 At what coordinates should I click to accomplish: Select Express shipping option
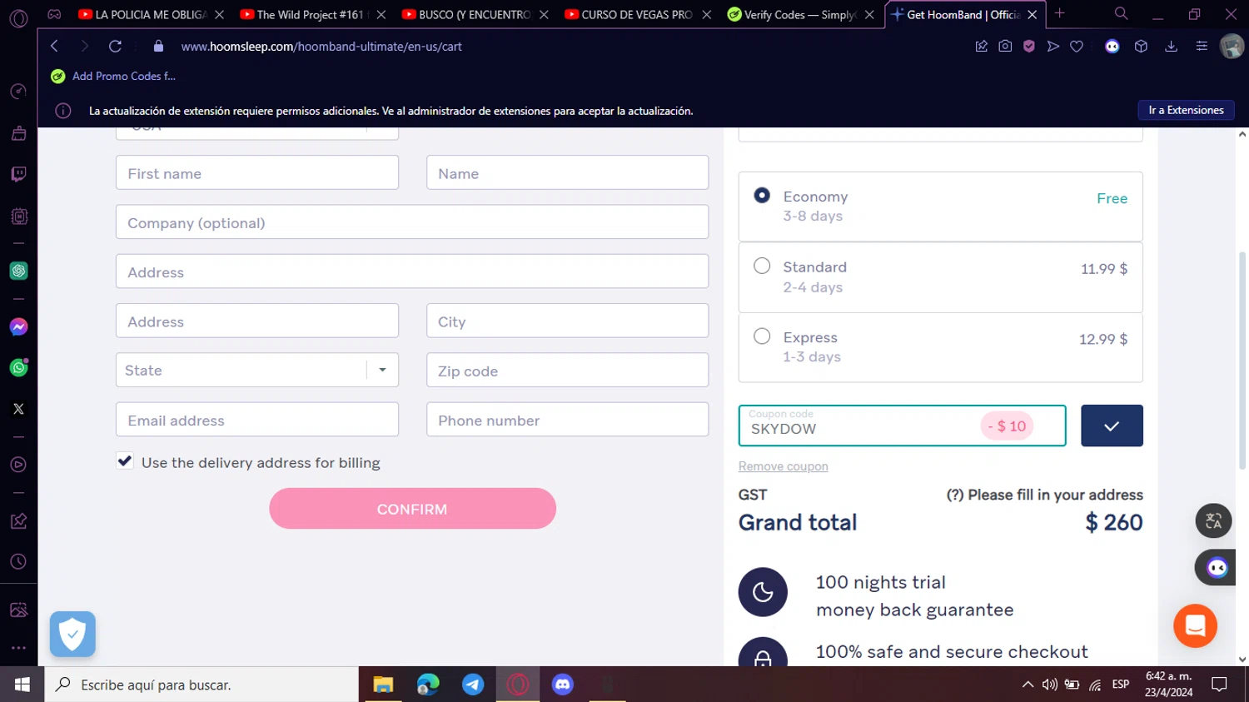762,336
